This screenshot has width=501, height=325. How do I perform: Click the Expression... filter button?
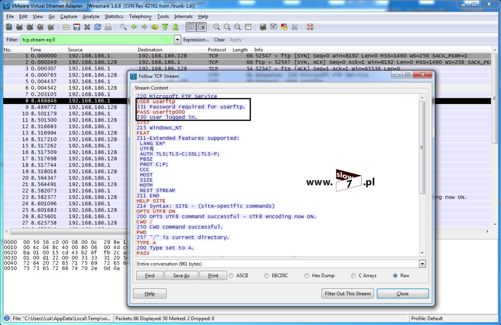point(196,40)
